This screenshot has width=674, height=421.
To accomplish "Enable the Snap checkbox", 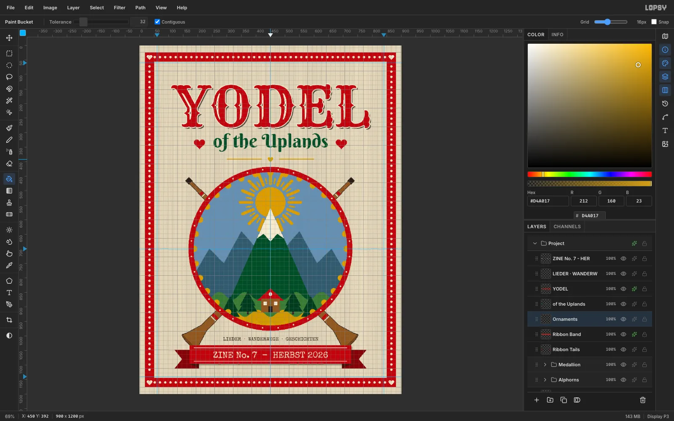I will pos(654,22).
